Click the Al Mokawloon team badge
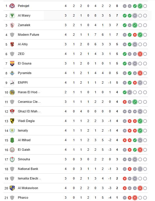Screen dimensions: 155x201 12,188
